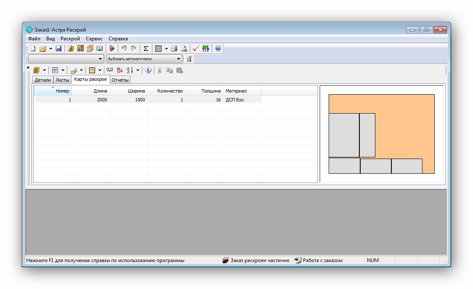Open the Сервис menu
Viewport: 473px width, 289px height.
point(94,39)
